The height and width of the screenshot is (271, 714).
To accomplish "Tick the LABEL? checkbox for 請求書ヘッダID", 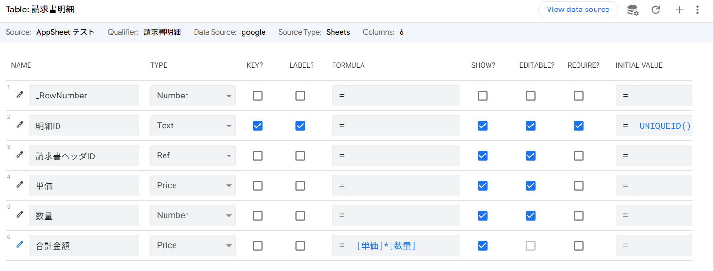I will pyautogui.click(x=300, y=156).
